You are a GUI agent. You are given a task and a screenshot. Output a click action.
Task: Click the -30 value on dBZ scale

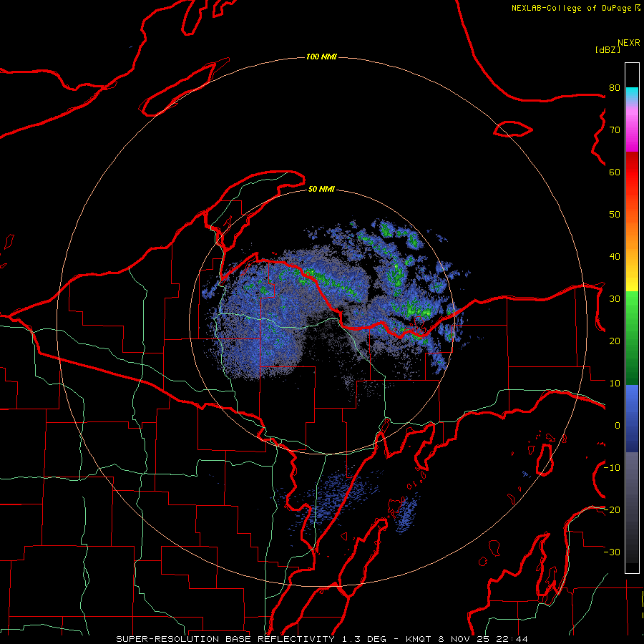point(612,552)
